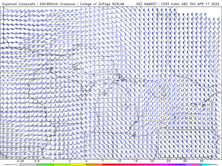Click the legend value 10

[119, 161]
